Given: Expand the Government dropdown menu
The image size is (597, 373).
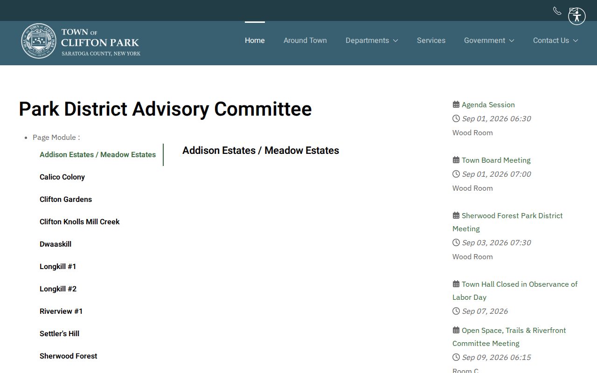Looking at the screenshot, I should (489, 41).
